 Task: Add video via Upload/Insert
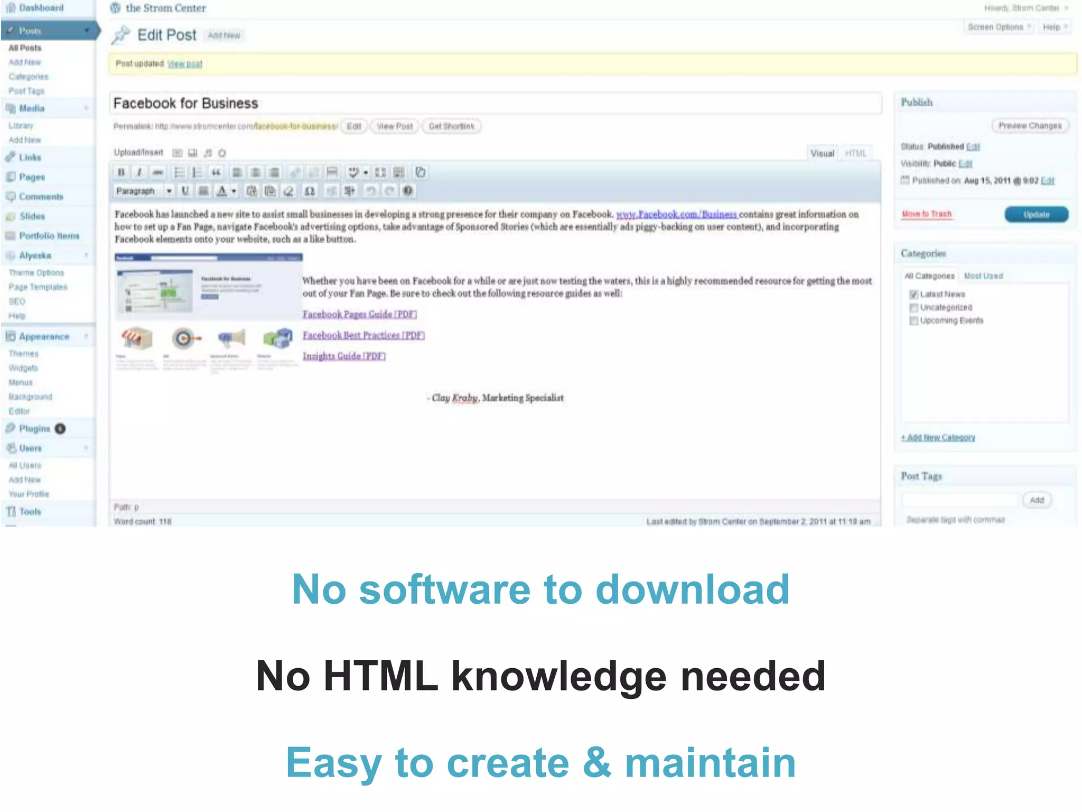click(193, 153)
